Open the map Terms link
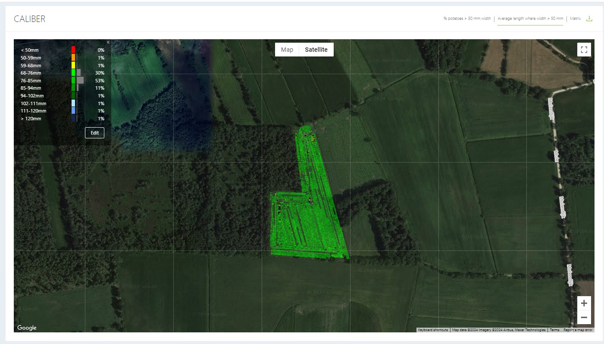This screenshot has height=344, width=604. click(554, 330)
